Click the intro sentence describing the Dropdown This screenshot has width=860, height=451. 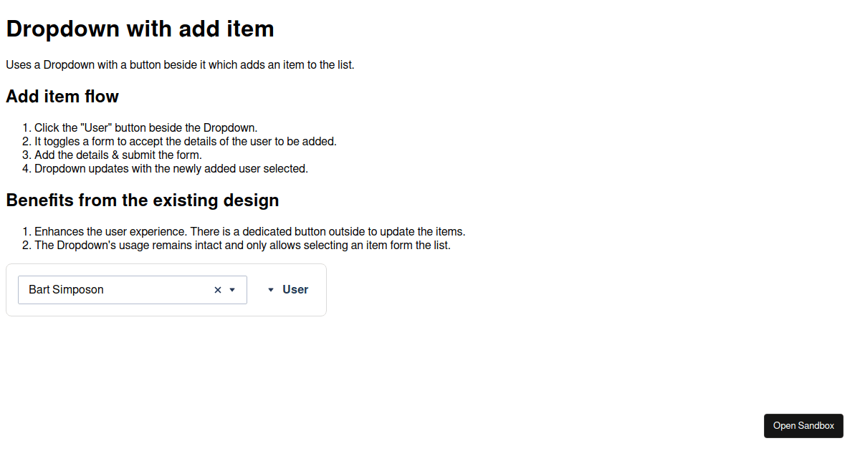pos(178,64)
